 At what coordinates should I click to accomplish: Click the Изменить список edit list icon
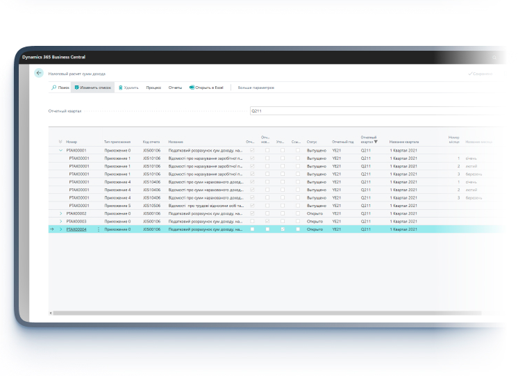click(76, 88)
